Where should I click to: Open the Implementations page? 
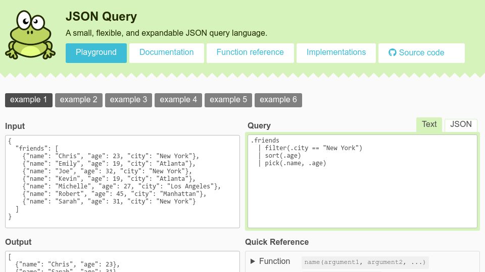point(336,53)
